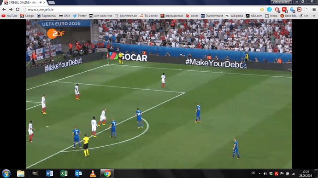This screenshot has width=318, height=178.
Task: Toggle system volume speaker in tray
Action: (265, 173)
